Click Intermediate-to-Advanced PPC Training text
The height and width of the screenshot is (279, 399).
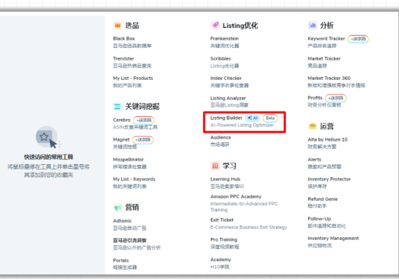click(244, 207)
